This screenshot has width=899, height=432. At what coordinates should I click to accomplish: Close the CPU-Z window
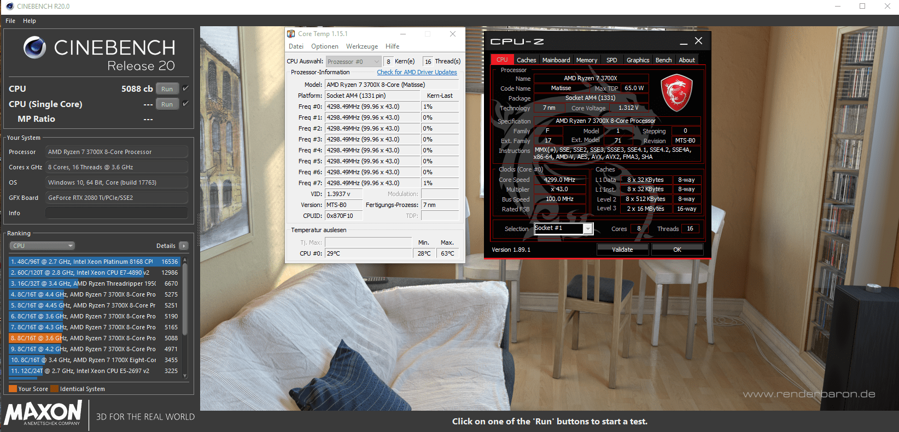(x=698, y=41)
